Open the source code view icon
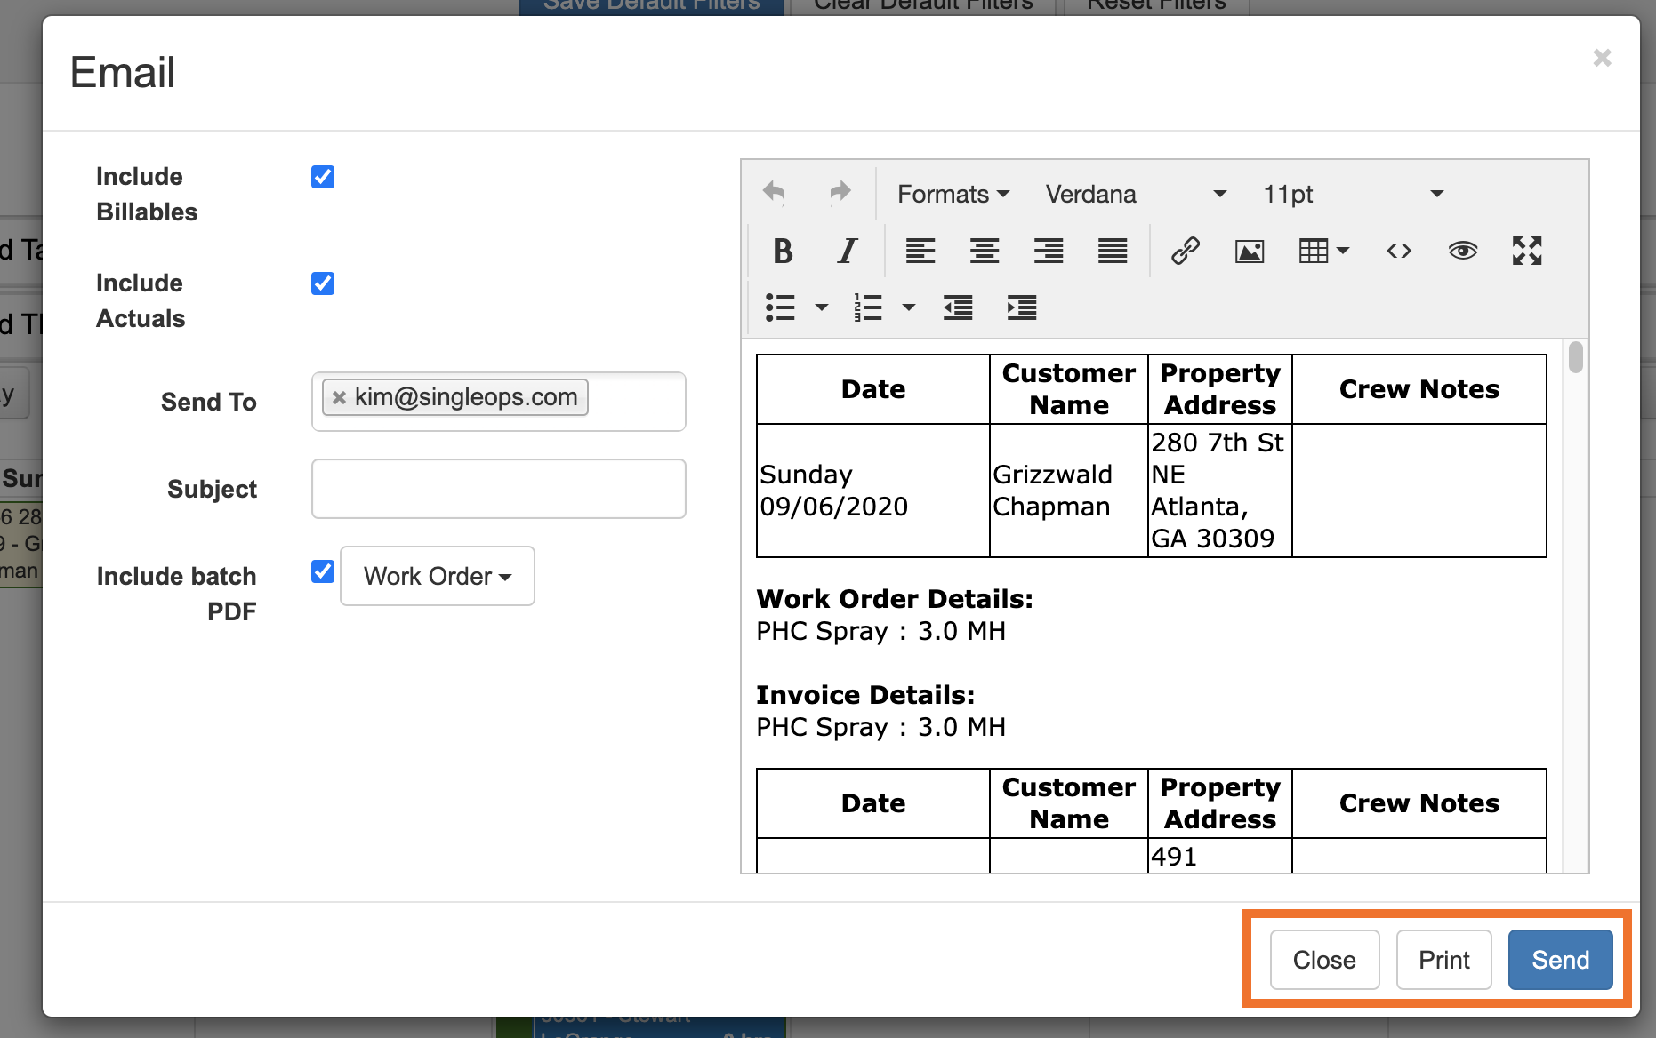The image size is (1656, 1038). [x=1398, y=252]
